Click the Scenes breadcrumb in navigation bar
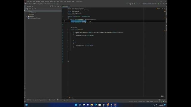Viewport: 191px width, 107px height. [51, 4]
